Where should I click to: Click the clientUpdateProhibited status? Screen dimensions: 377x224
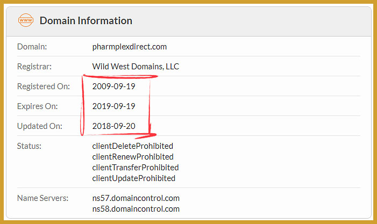134,178
